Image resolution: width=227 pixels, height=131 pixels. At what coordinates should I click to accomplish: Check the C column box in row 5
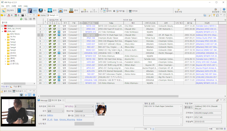pos(45,38)
